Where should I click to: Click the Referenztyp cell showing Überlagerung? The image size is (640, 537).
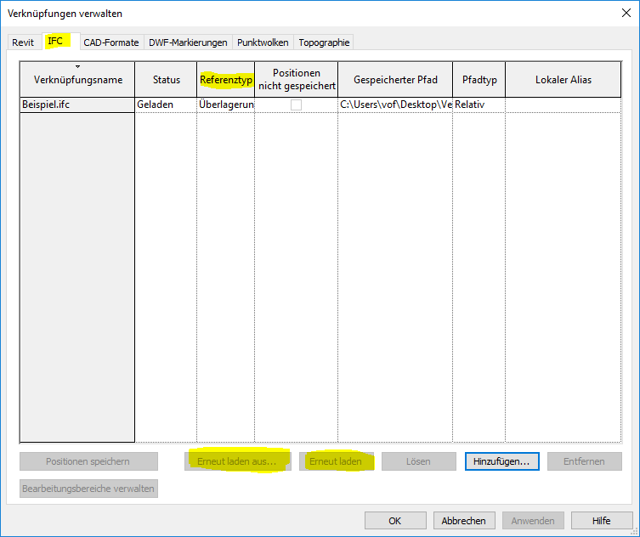coord(225,105)
